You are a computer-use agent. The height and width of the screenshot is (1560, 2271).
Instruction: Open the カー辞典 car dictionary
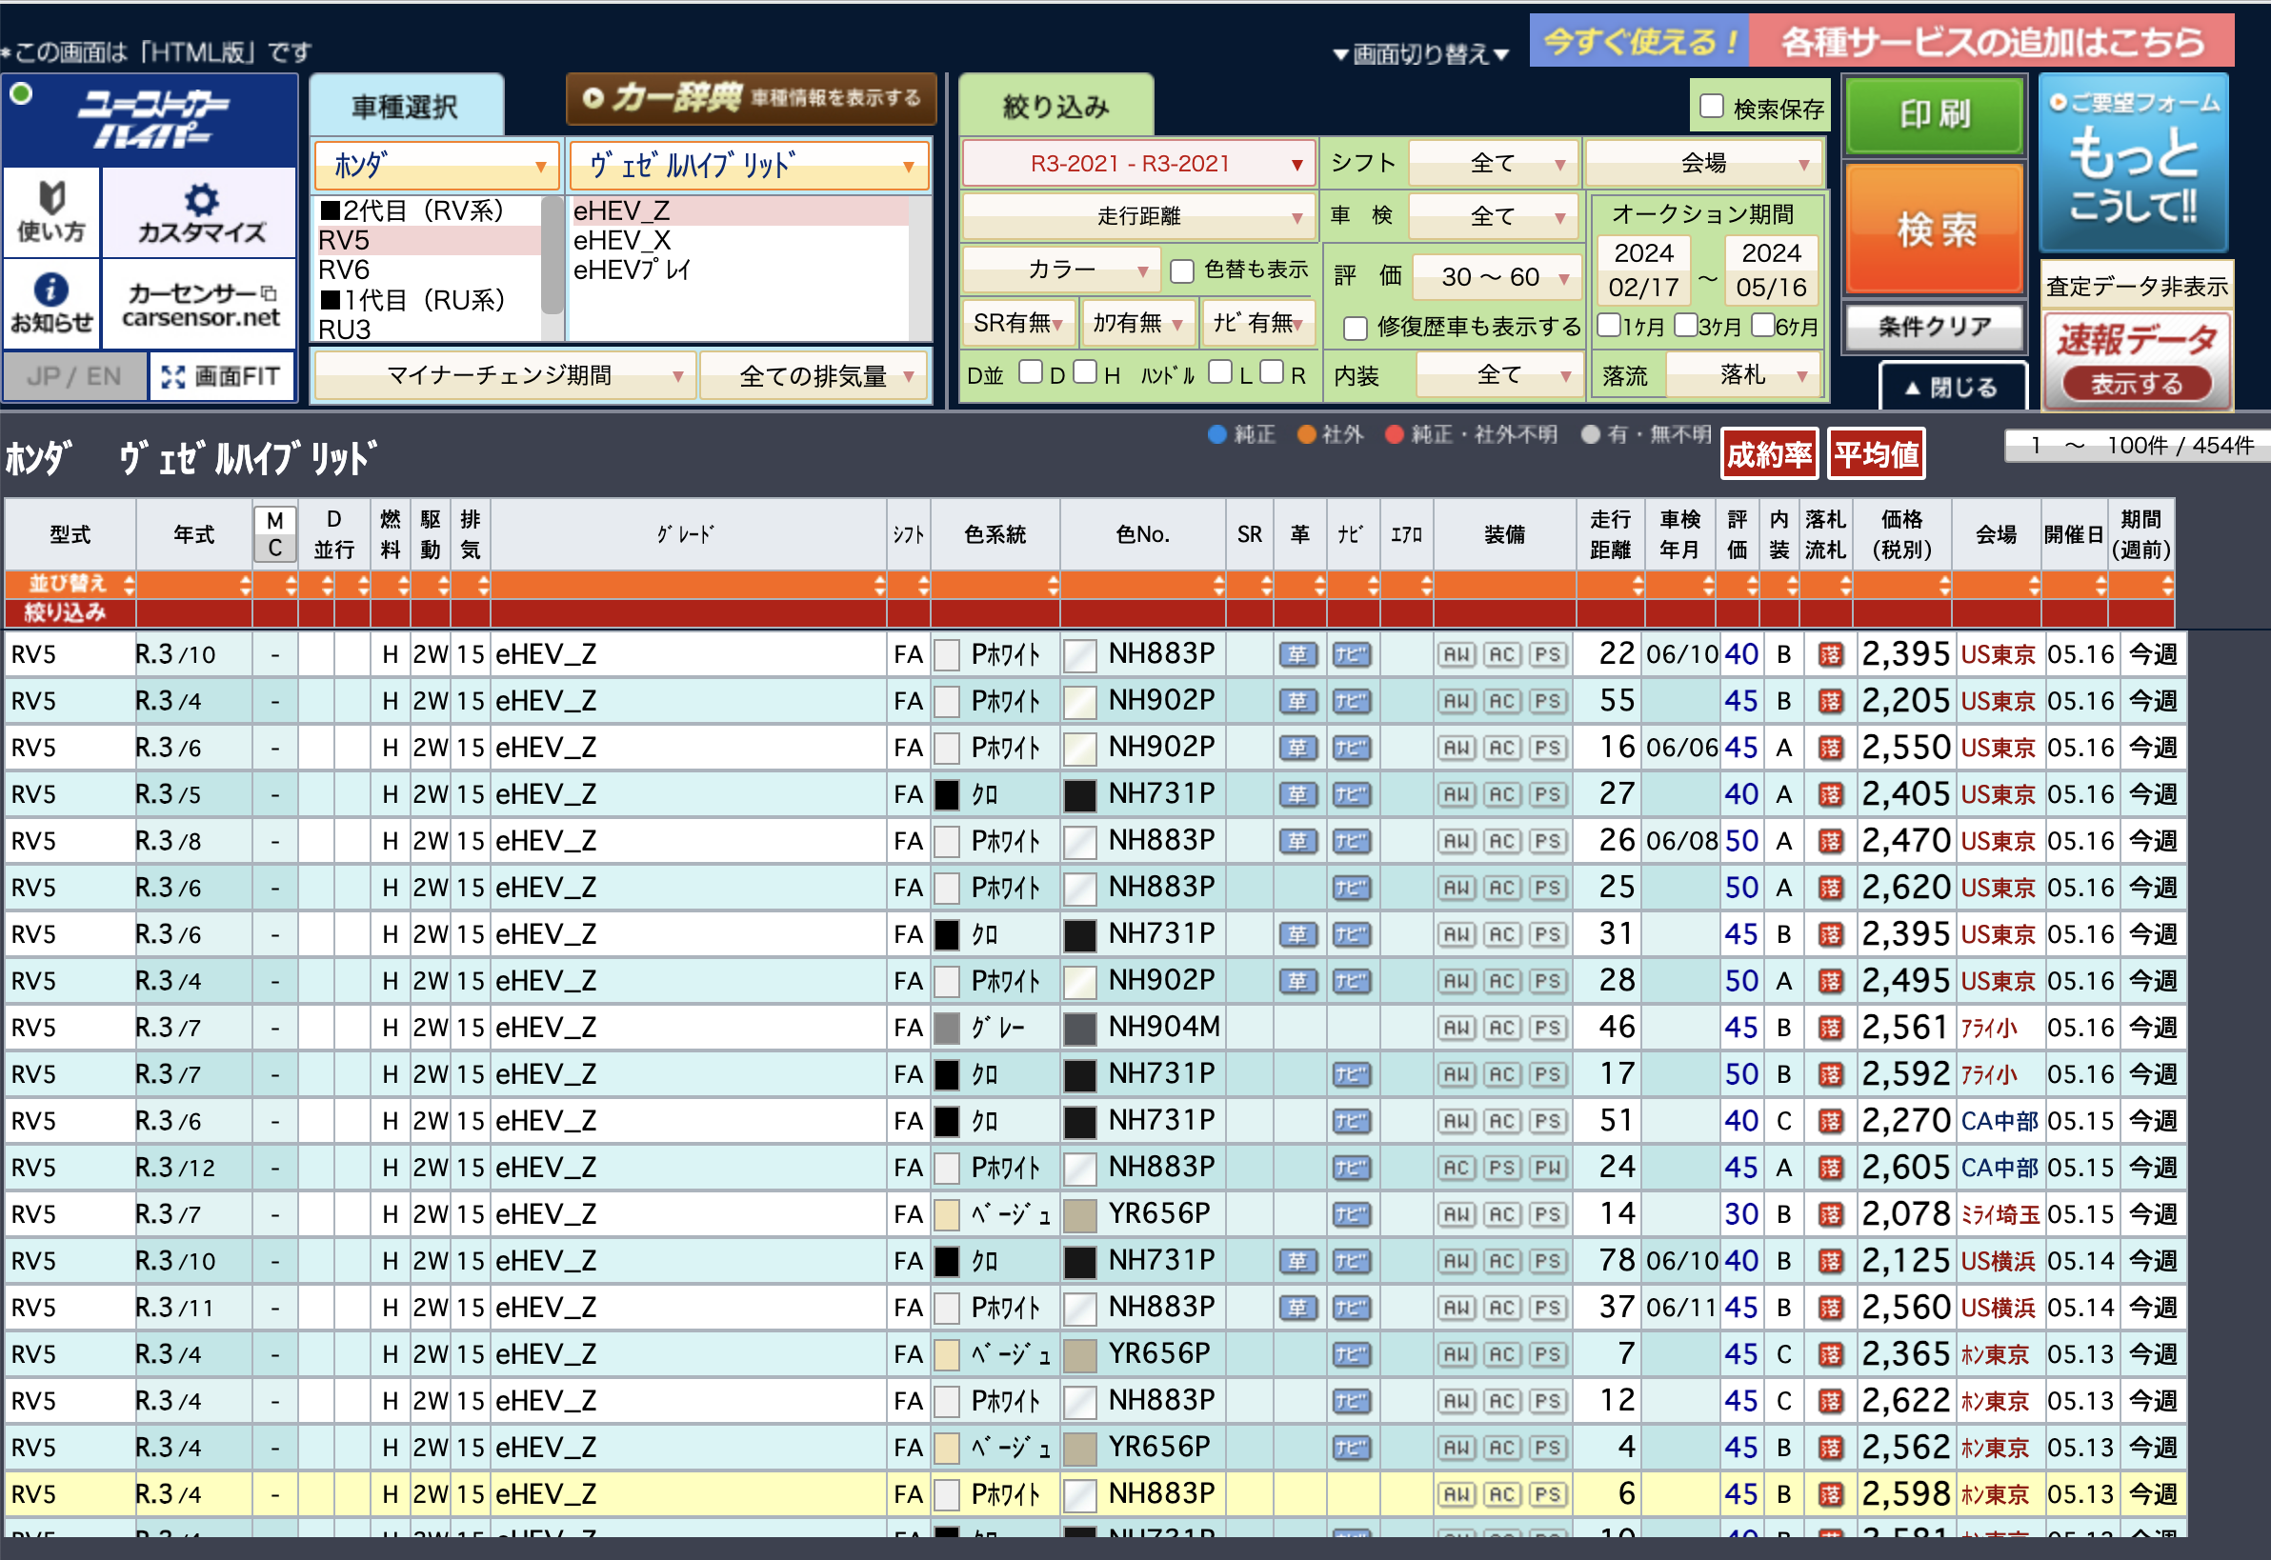[x=751, y=98]
